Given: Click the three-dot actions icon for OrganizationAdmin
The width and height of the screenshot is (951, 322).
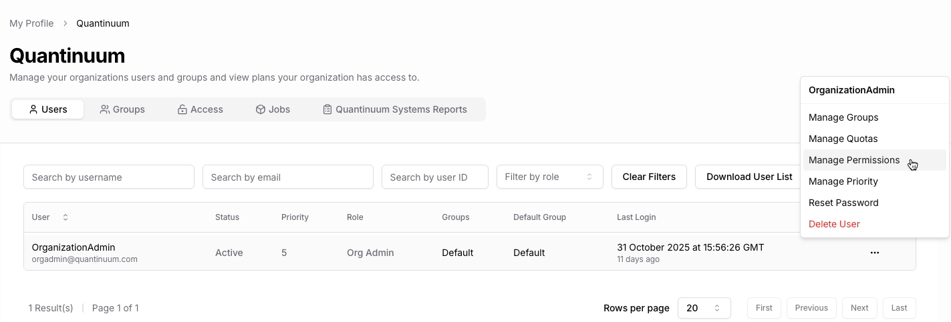Looking at the screenshot, I should pos(874,253).
